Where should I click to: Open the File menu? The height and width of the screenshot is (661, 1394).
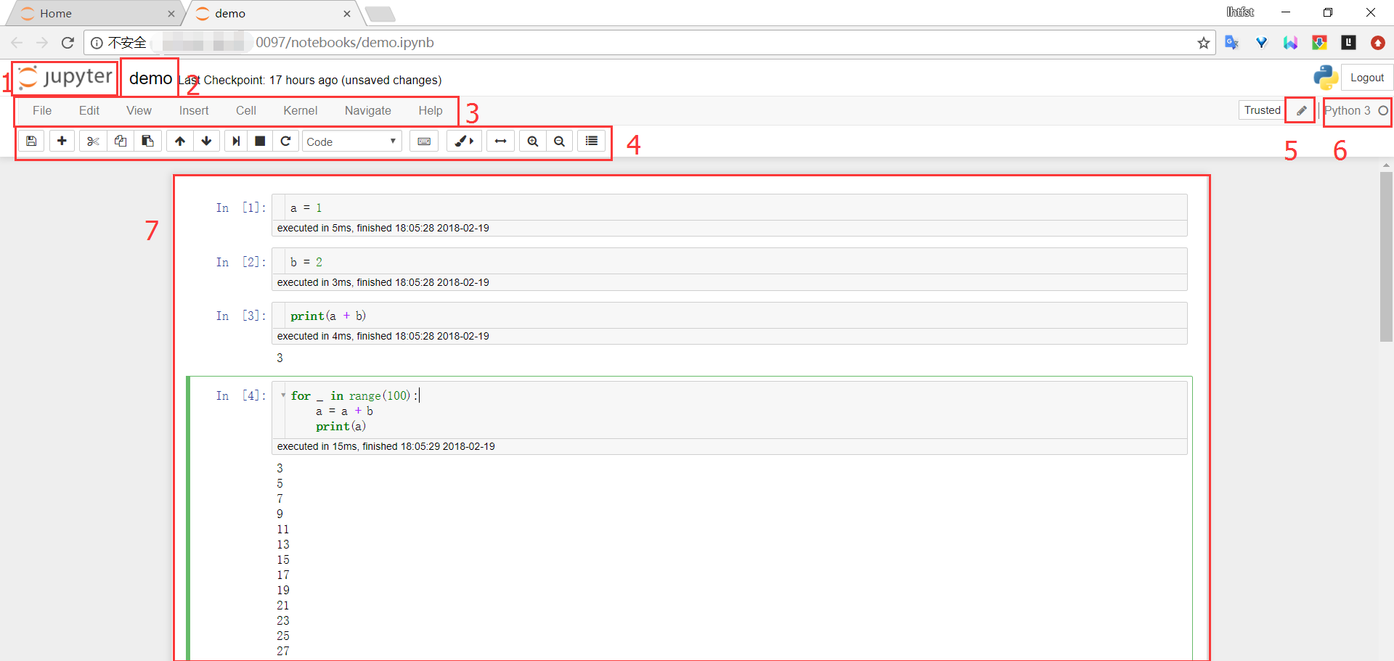click(x=42, y=110)
